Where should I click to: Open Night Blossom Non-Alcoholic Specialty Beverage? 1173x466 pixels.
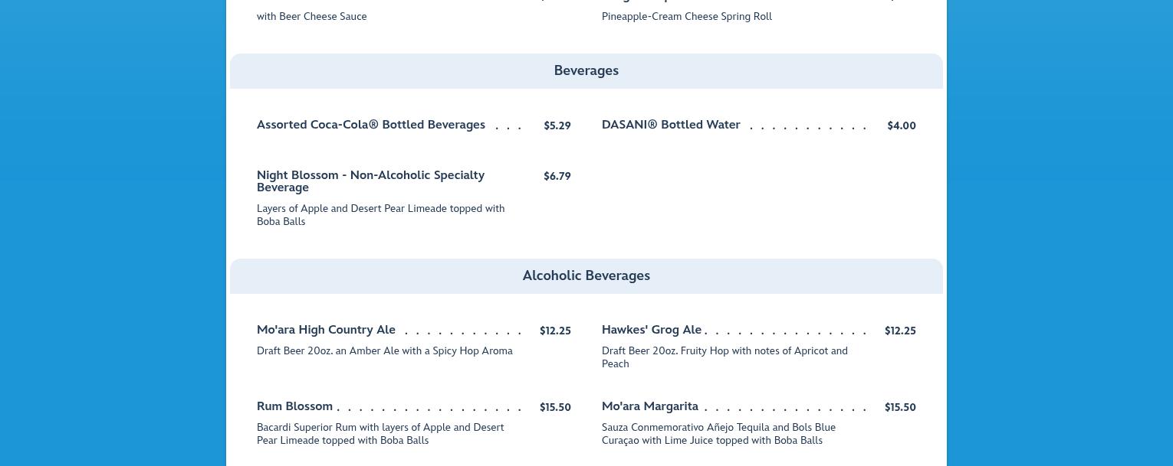[370, 181]
